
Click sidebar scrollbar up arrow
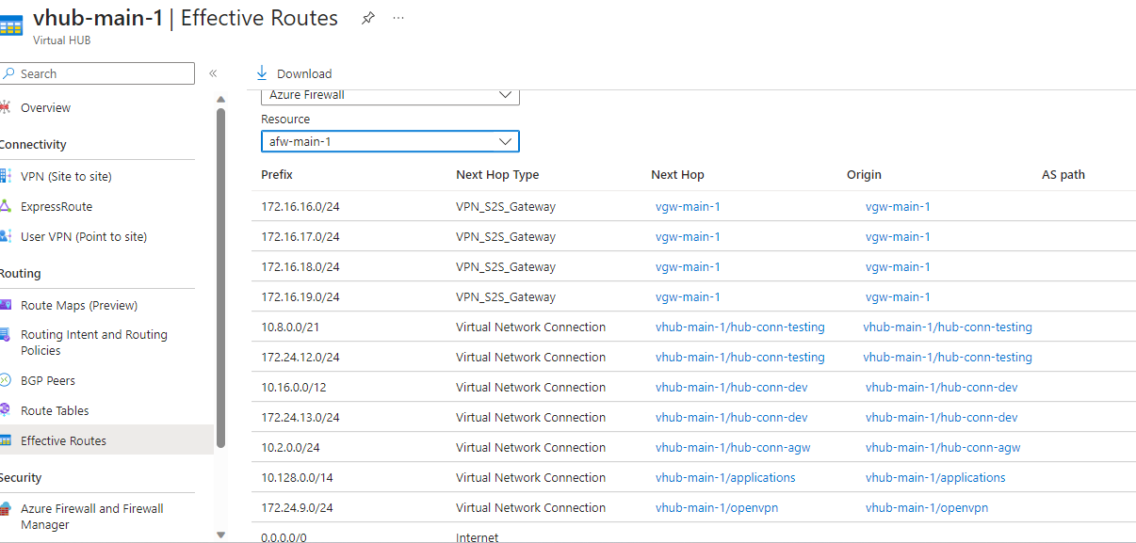point(220,99)
